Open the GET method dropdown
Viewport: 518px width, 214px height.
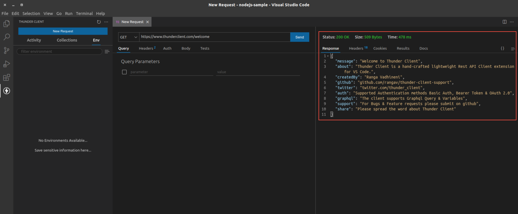click(x=129, y=37)
